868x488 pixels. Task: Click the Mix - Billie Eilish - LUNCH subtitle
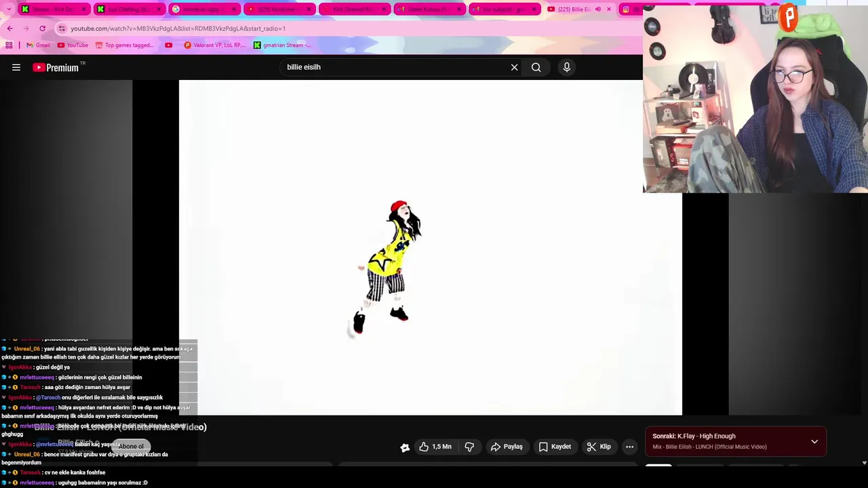709,447
